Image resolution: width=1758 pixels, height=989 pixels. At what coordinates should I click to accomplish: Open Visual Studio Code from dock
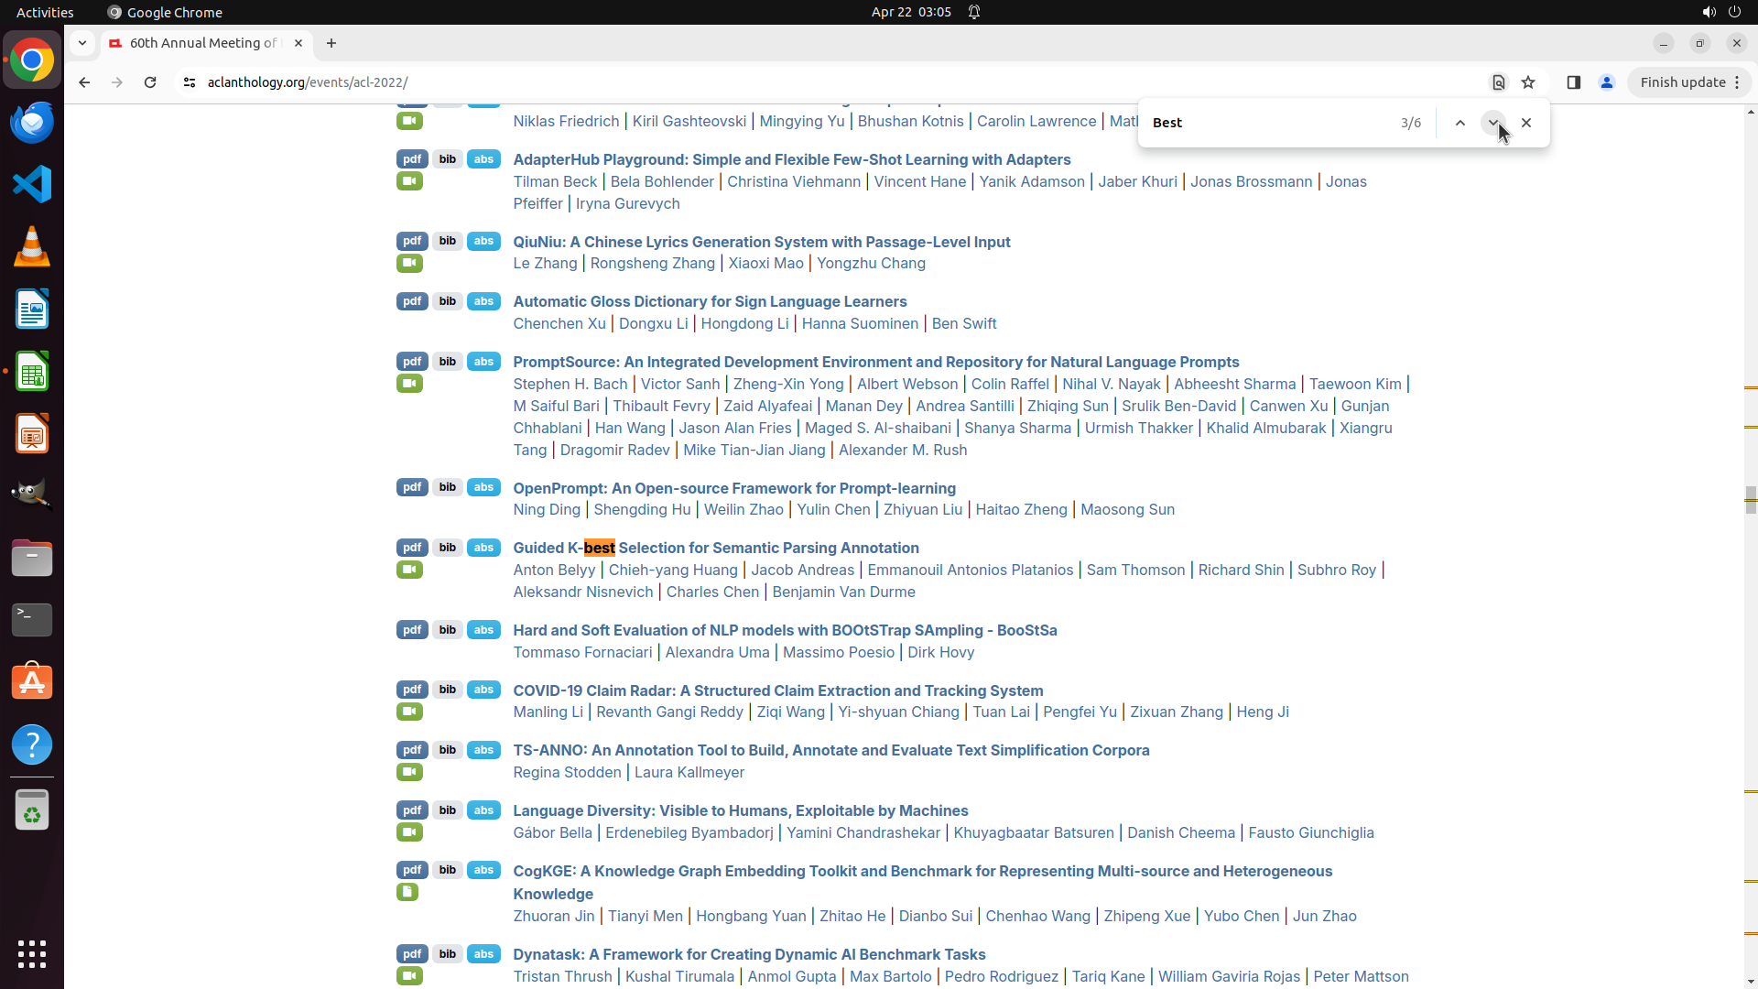click(x=32, y=184)
